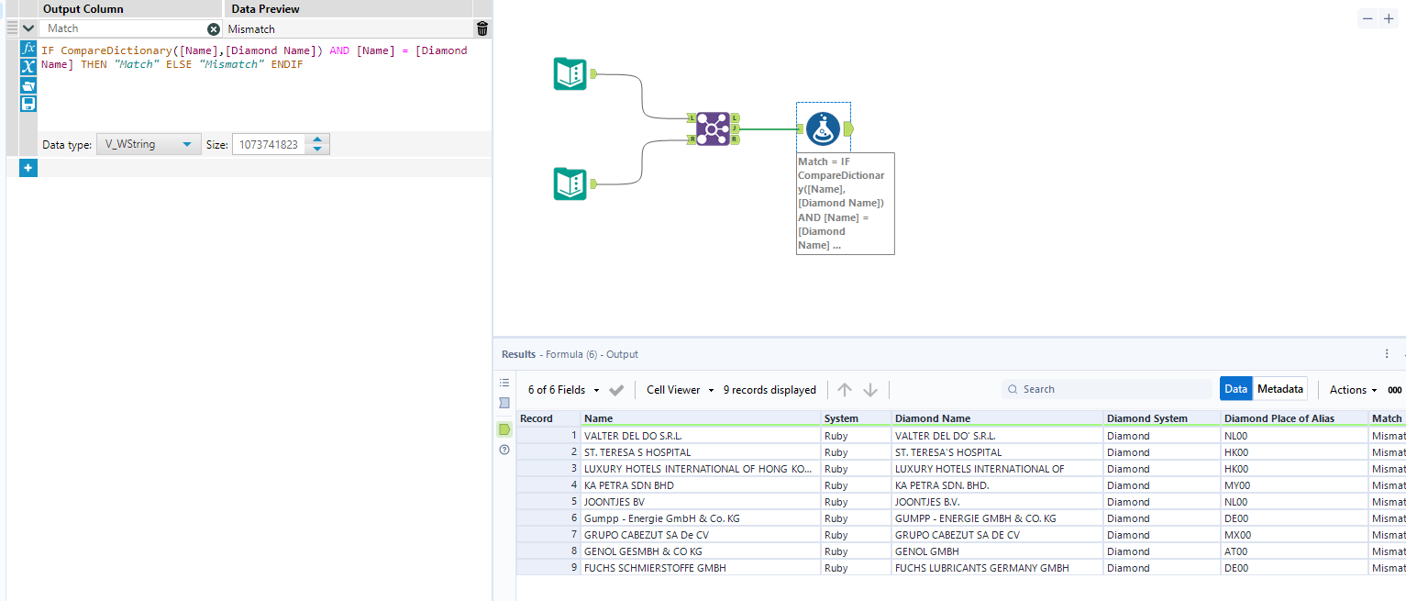Select the top Input Data tool on the canvas
Viewport: 1406px width, 601px height.
pyautogui.click(x=569, y=74)
